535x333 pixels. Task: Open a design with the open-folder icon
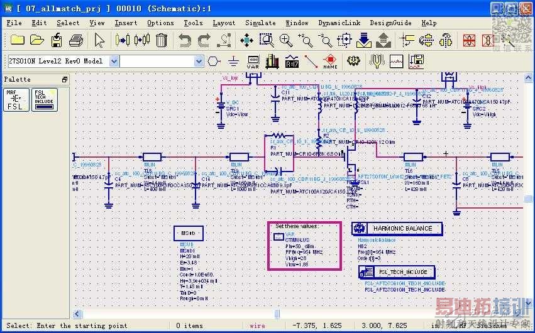(x=37, y=40)
